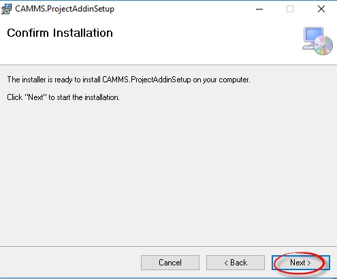Go to the previous step with Back
337x279 pixels.
[x=236, y=263]
